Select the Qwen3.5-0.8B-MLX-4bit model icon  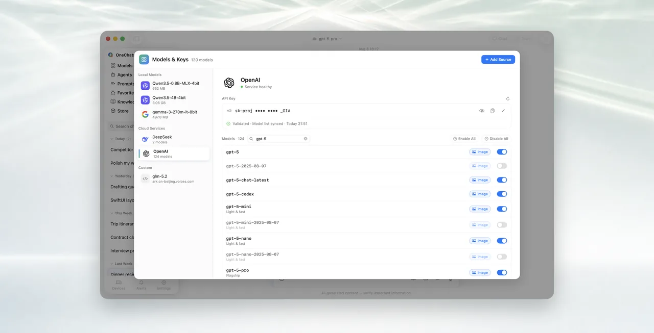point(145,86)
